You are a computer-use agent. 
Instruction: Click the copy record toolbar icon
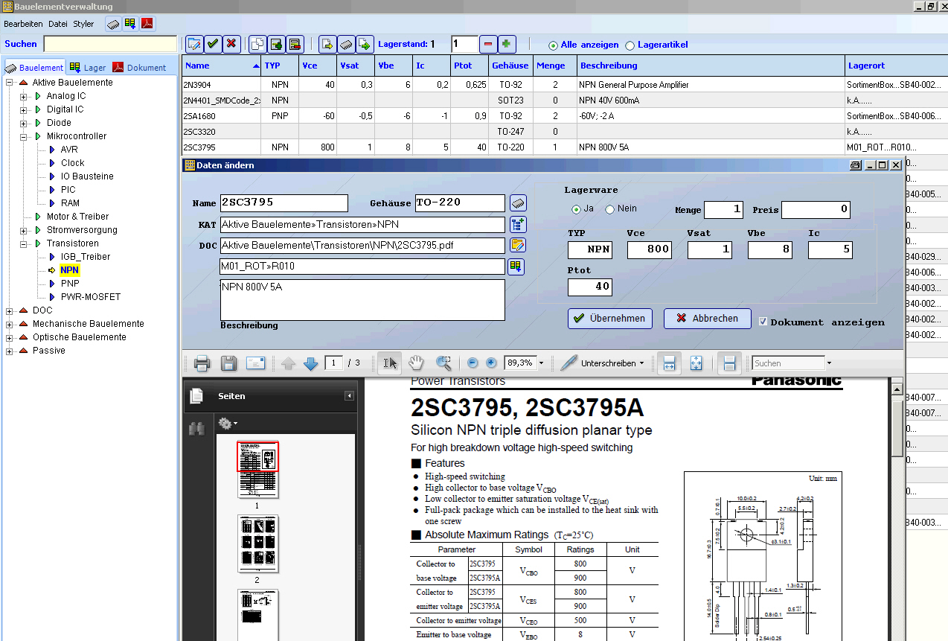(x=257, y=44)
